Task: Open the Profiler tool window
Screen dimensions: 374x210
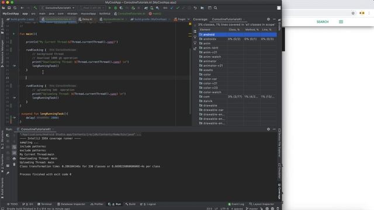Action: tap(97, 204)
